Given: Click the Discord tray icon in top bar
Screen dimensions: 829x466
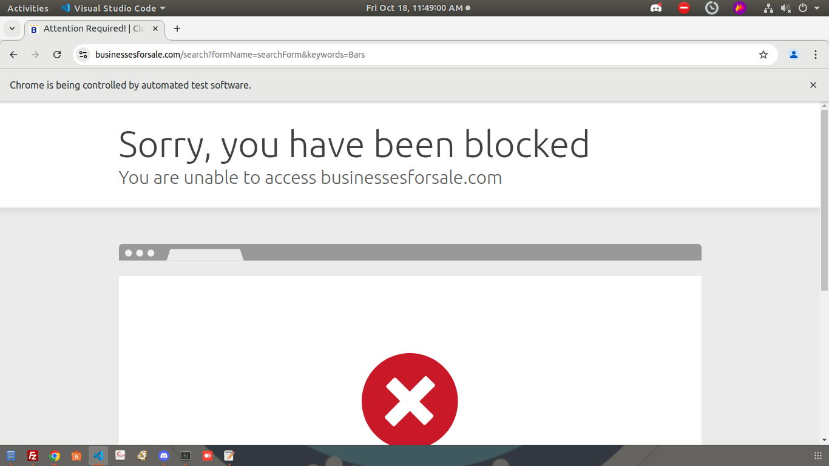Looking at the screenshot, I should pos(656,8).
